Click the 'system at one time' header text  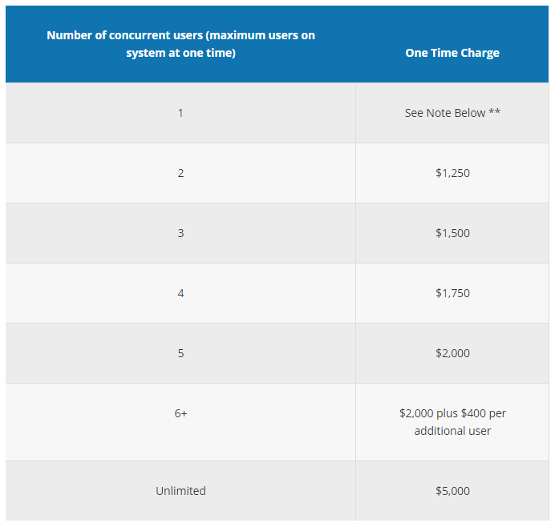pos(180,54)
